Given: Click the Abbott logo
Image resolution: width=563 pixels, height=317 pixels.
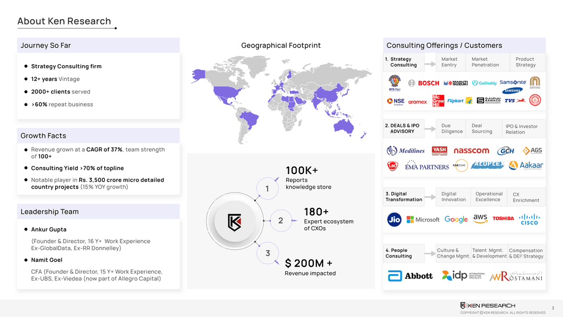Looking at the screenshot, I should (410, 276).
